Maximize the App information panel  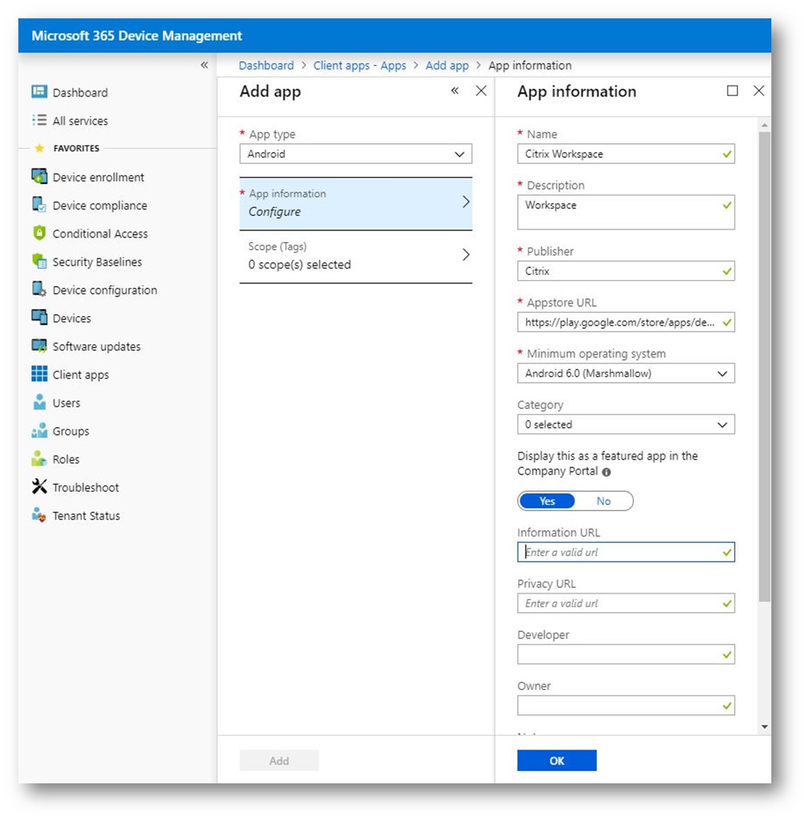tap(733, 91)
